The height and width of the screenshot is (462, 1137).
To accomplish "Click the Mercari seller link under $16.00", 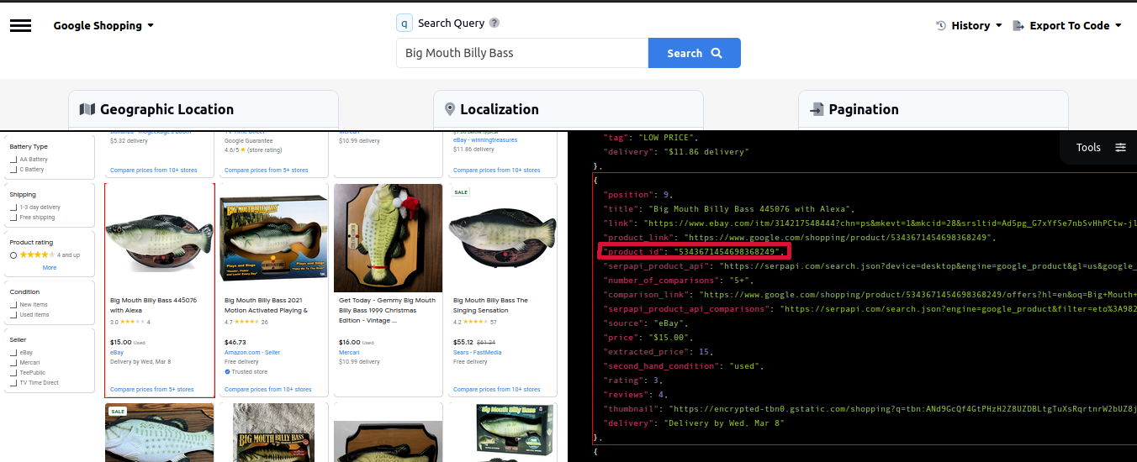I will pos(348,353).
